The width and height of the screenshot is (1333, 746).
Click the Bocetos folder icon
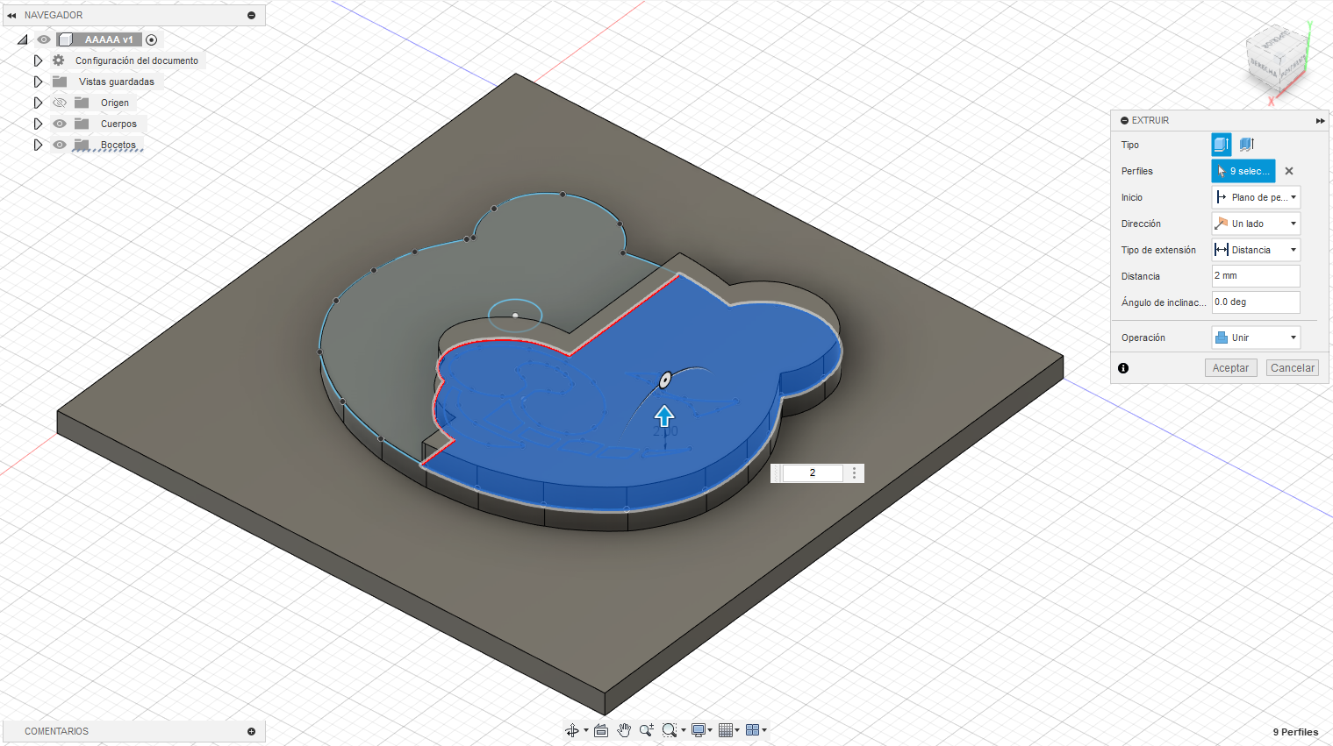point(82,145)
